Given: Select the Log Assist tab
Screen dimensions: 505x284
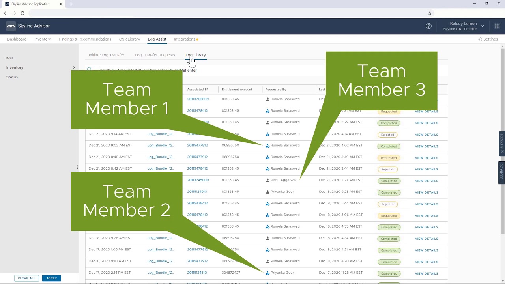Looking at the screenshot, I should tap(157, 39).
